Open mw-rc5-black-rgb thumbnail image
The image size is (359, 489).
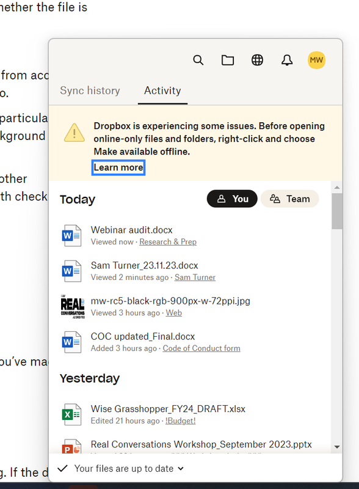pyautogui.click(x=71, y=306)
